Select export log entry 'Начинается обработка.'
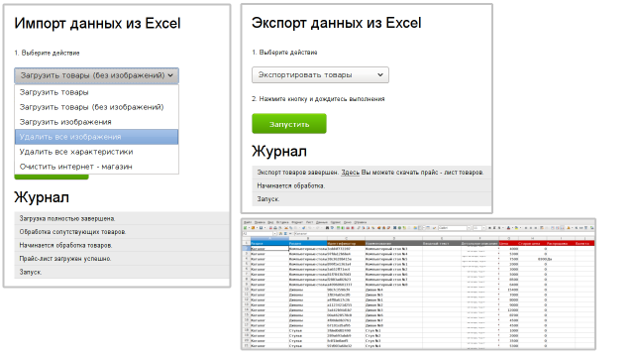634x357 pixels. pyautogui.click(x=371, y=185)
